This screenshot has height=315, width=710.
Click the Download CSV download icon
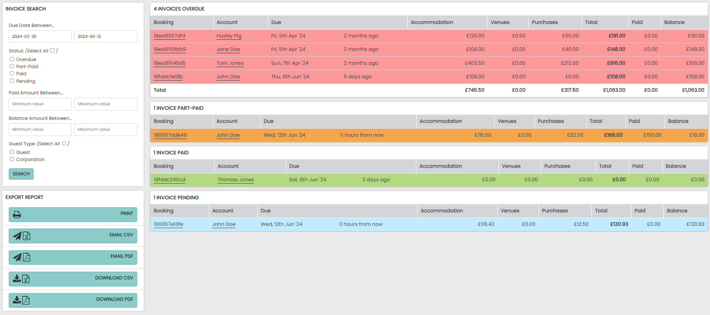(17, 279)
